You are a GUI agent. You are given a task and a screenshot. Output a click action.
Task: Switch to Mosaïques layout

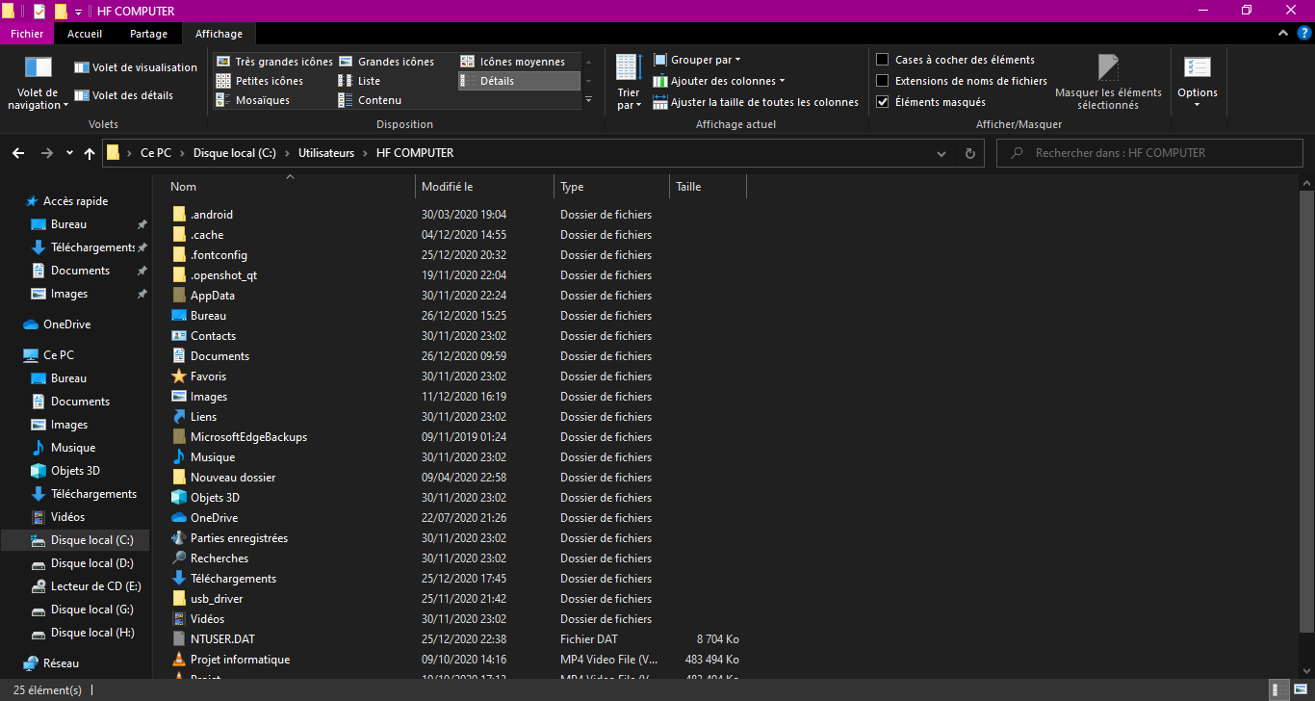point(253,100)
